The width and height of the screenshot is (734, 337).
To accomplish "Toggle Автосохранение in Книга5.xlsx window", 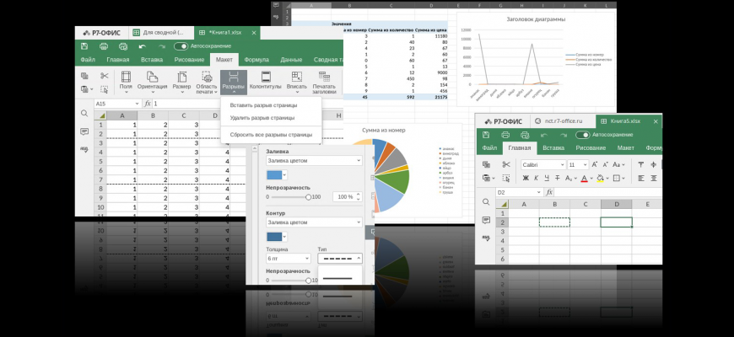I will [x=583, y=135].
